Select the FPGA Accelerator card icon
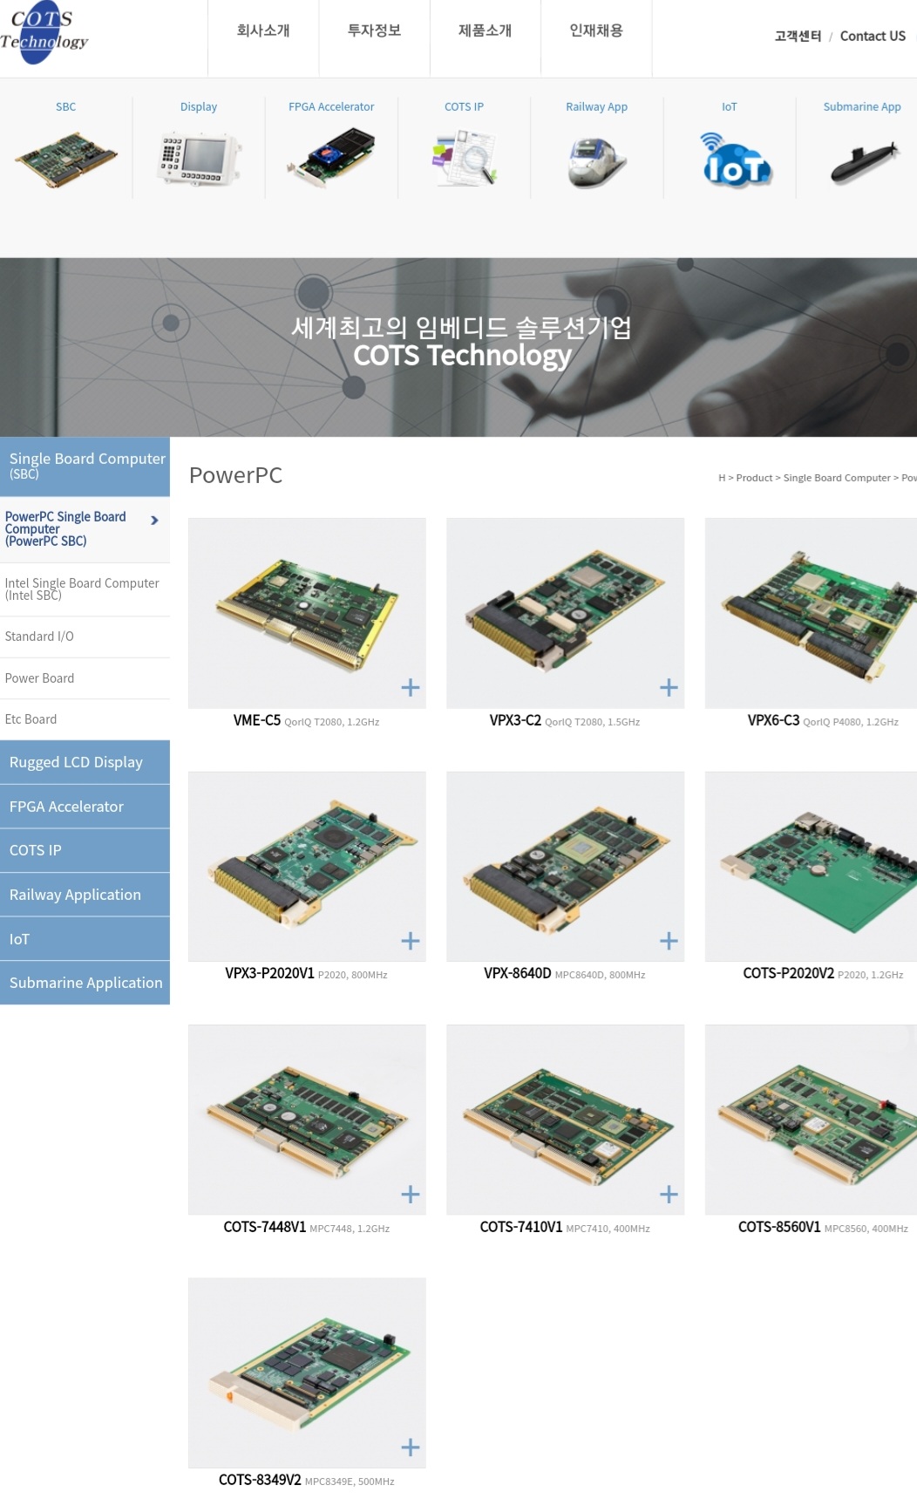917x1512 pixels. tap(331, 157)
